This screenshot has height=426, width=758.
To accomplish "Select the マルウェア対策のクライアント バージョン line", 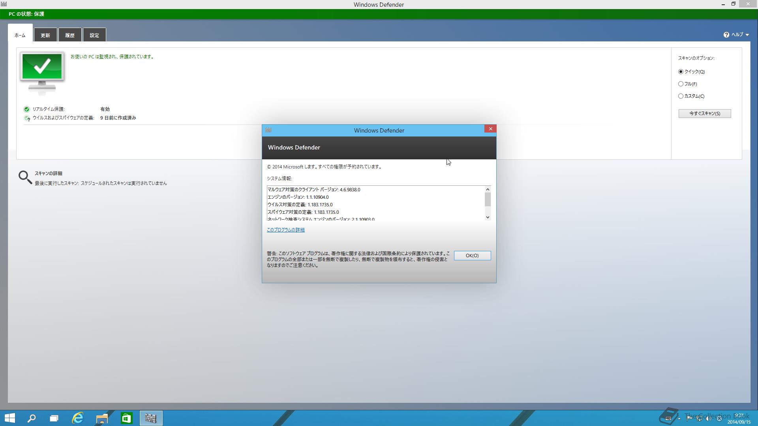I will (x=314, y=190).
